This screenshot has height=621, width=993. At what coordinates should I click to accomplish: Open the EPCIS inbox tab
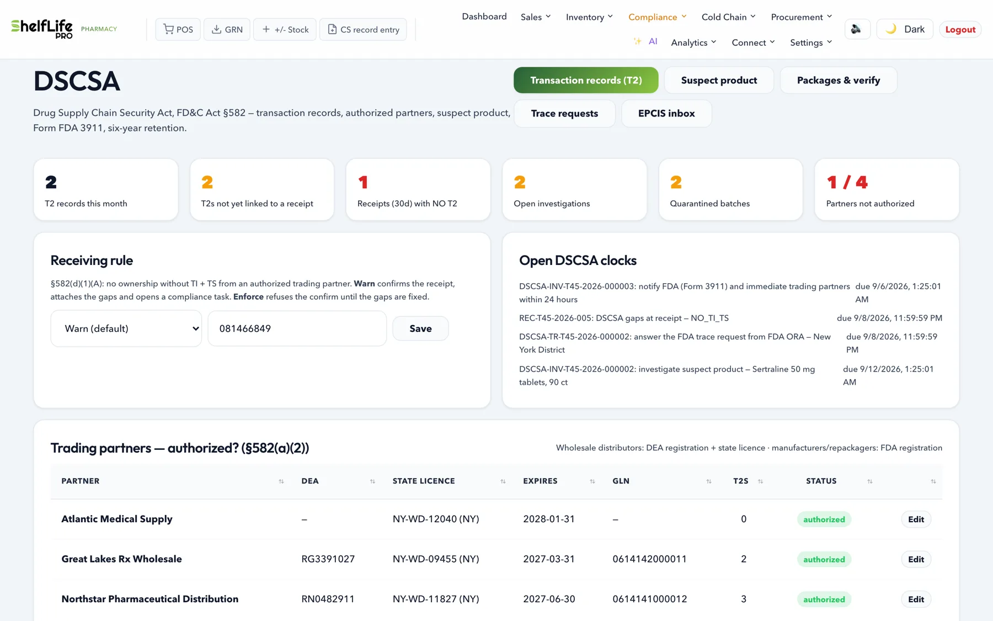click(666, 114)
